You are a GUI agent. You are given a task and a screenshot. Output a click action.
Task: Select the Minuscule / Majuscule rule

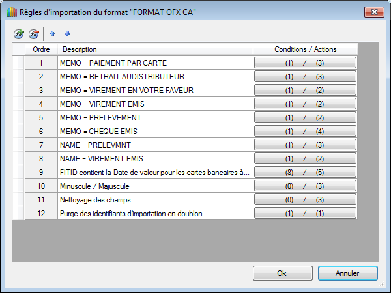pyautogui.click(x=154, y=186)
